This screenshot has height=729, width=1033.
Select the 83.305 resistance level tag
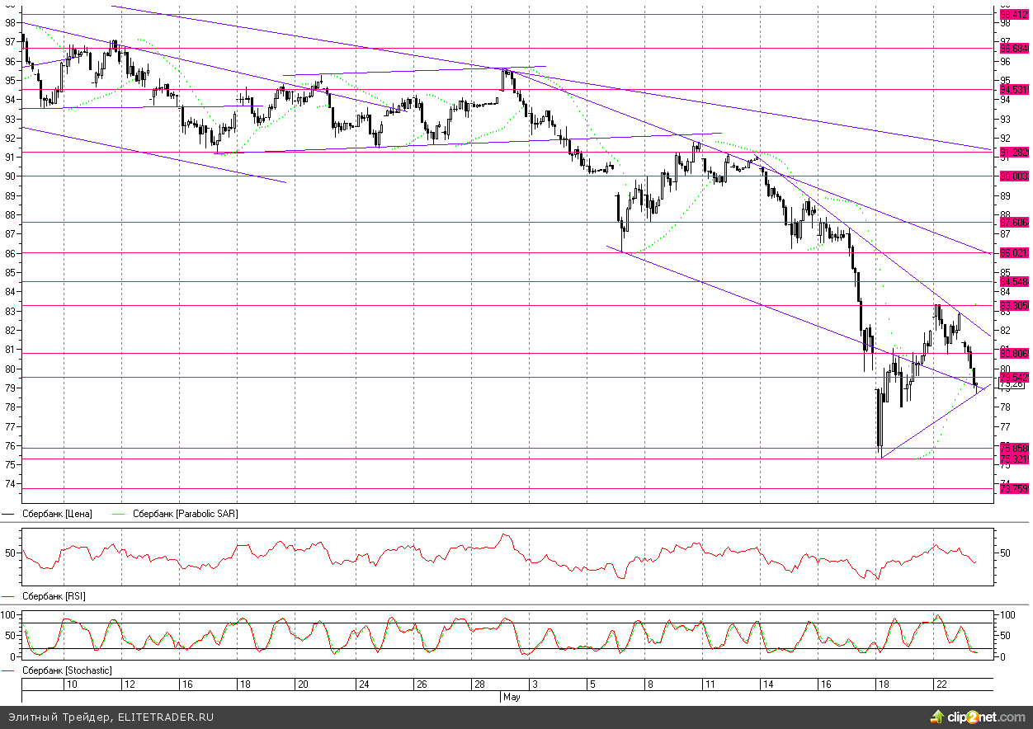[1013, 306]
